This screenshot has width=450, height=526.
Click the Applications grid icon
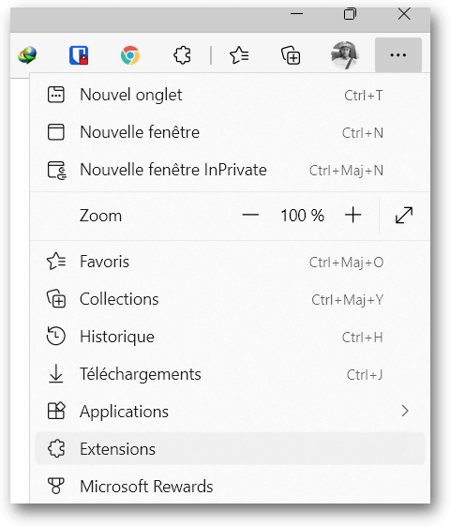(56, 411)
